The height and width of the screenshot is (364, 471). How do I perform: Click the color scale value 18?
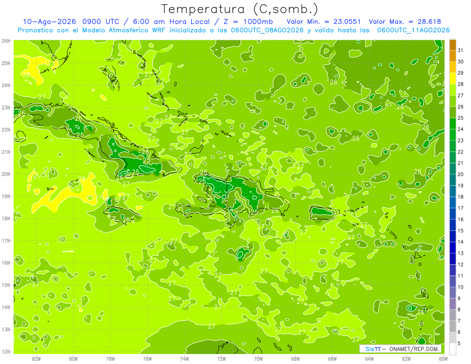[461, 197]
